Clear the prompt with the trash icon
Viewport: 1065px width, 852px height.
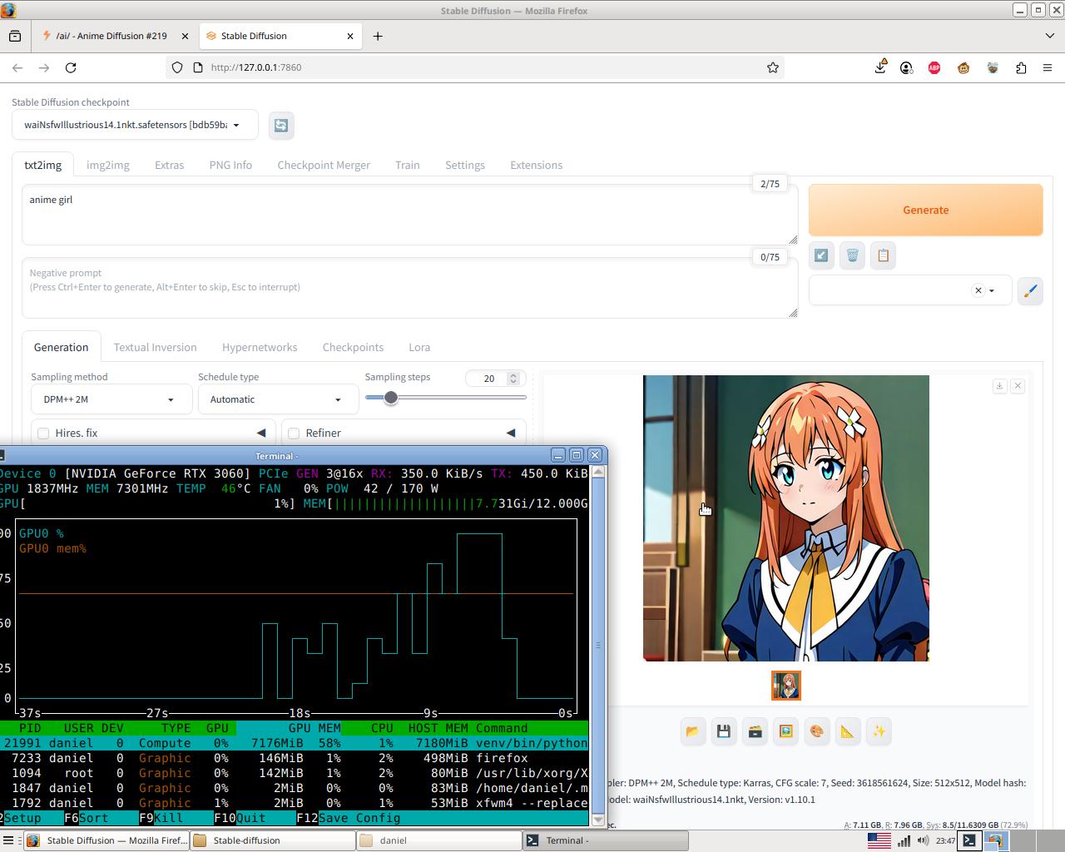tap(852, 255)
